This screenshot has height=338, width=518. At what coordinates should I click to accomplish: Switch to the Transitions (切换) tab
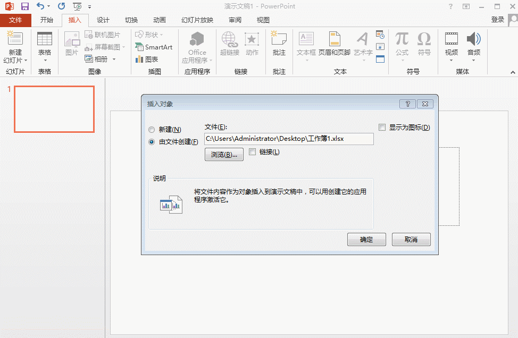pyautogui.click(x=131, y=20)
